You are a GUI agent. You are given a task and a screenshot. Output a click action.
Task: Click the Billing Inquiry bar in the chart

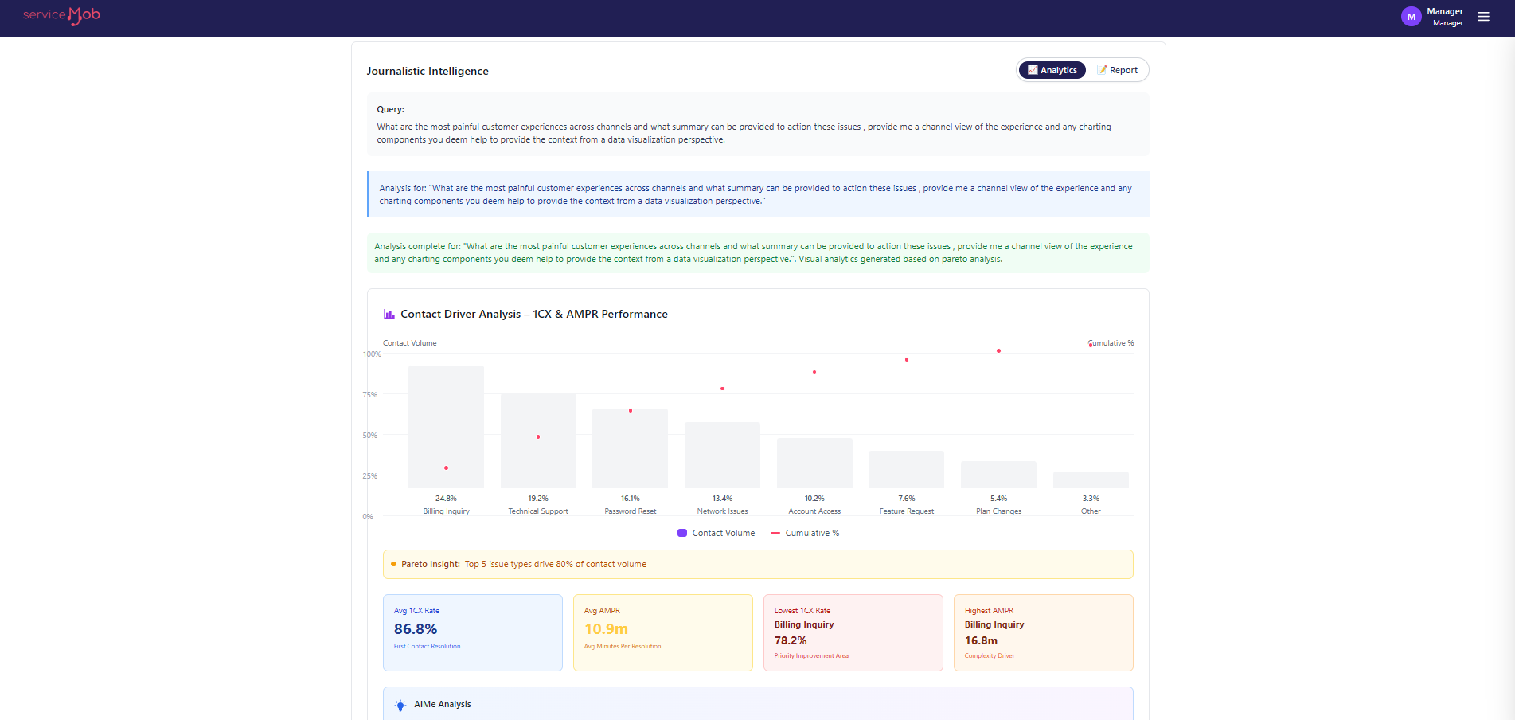446,428
